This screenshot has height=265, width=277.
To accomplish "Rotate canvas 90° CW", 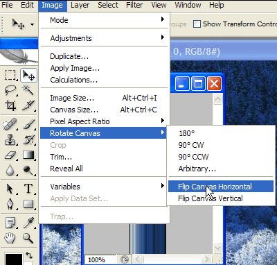I will pyautogui.click(x=221, y=145).
